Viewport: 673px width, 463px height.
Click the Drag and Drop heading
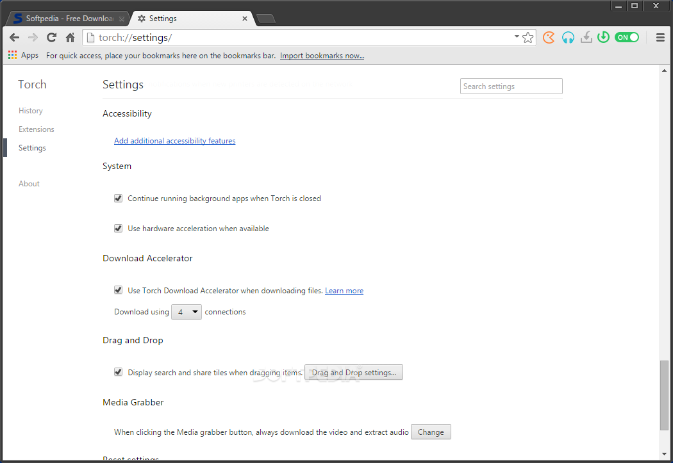pos(133,341)
